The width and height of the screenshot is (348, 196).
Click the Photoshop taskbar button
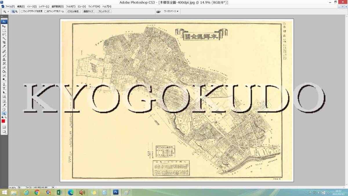coord(116,193)
